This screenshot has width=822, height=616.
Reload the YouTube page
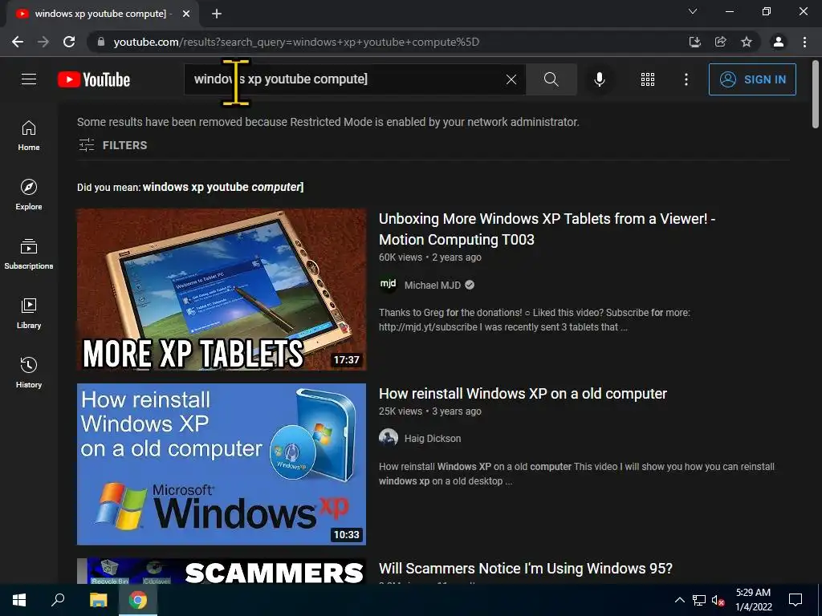point(69,42)
